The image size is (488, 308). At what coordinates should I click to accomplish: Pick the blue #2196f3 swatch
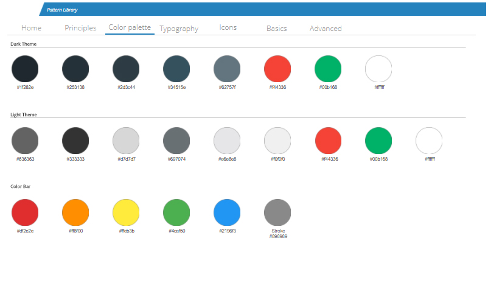click(227, 212)
